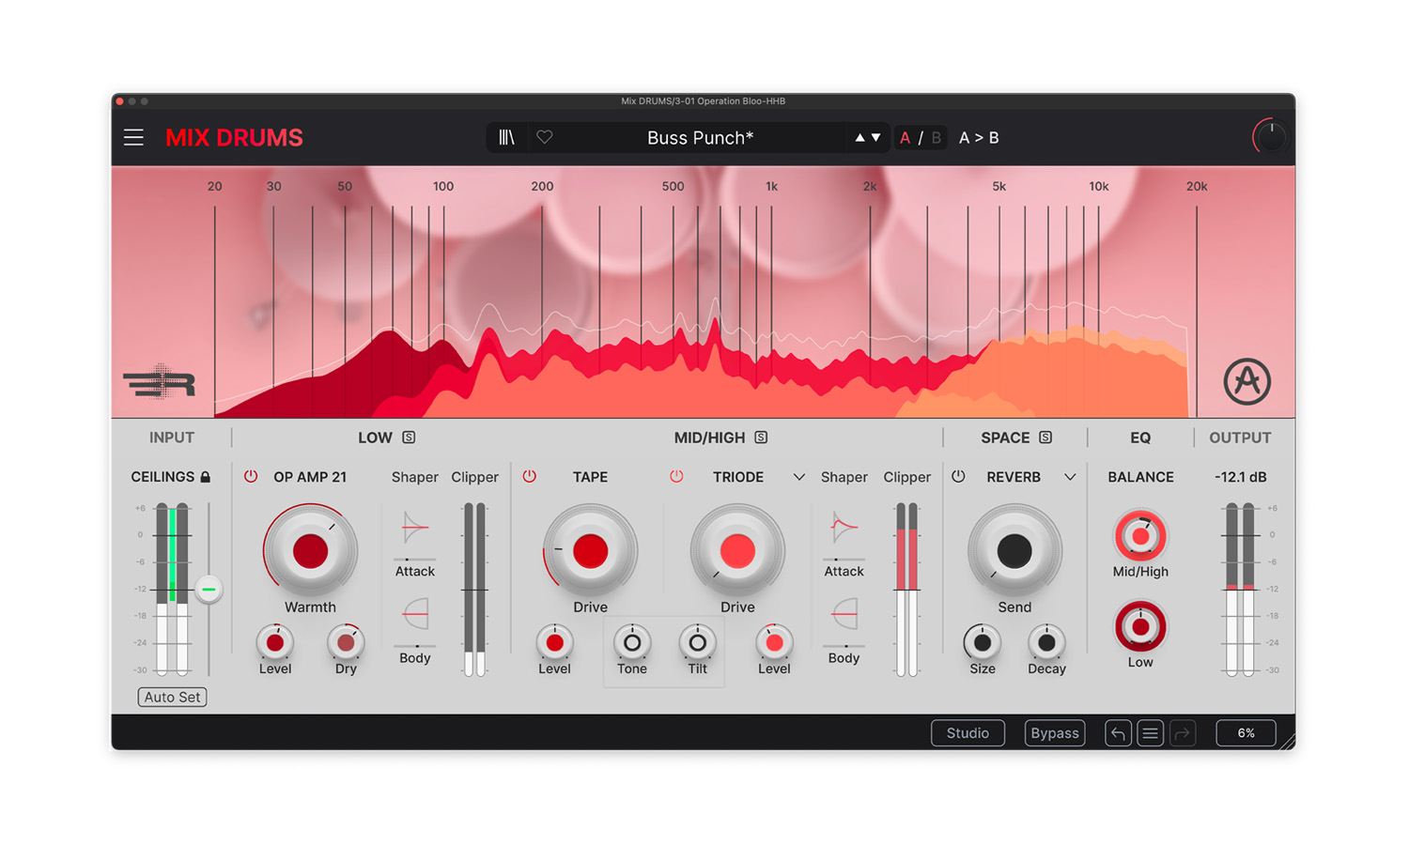Select next preset with down arrow
The width and height of the screenshot is (1409, 845).
click(876, 138)
